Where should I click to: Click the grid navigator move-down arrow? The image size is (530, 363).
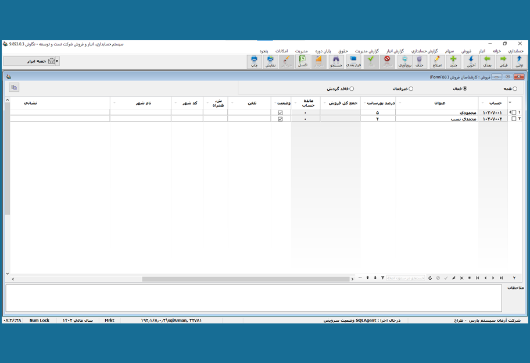pos(375,278)
